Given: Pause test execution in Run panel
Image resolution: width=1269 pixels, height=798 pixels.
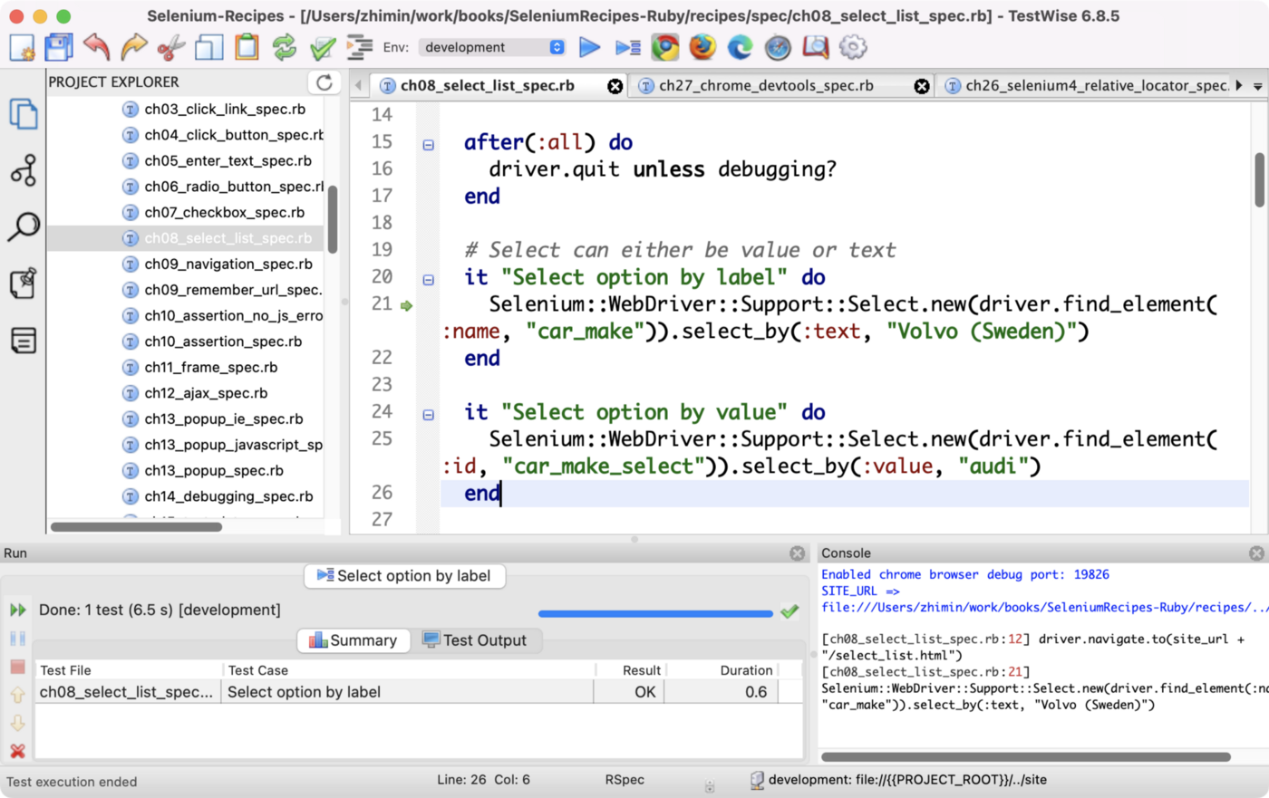Looking at the screenshot, I should click(x=17, y=639).
